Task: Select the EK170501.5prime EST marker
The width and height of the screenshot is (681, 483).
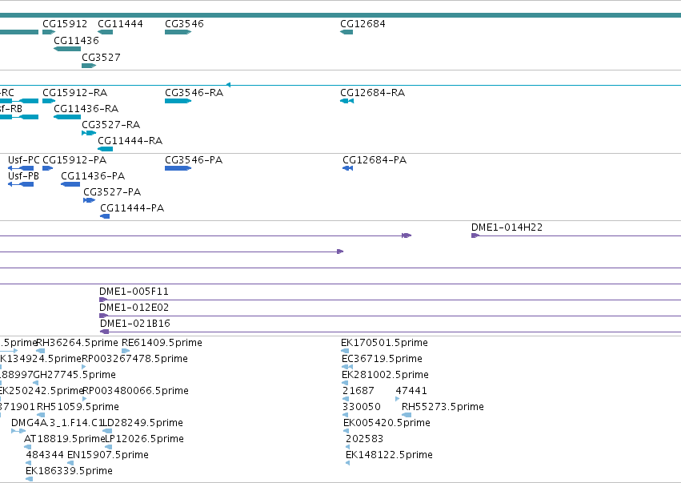Action: [345, 351]
